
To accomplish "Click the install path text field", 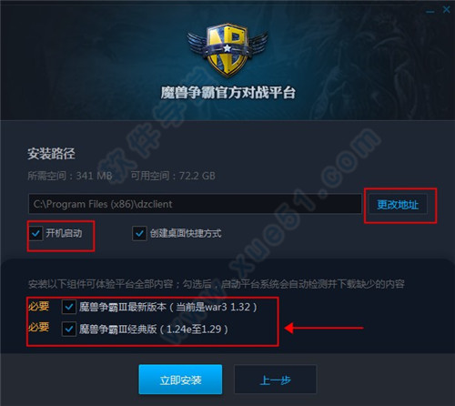I will (195, 204).
